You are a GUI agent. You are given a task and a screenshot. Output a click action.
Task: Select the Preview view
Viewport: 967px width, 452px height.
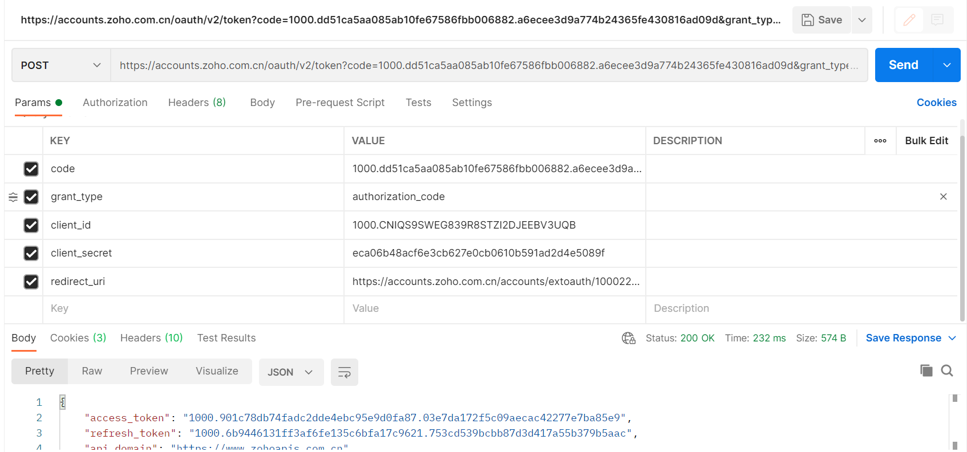[149, 371]
